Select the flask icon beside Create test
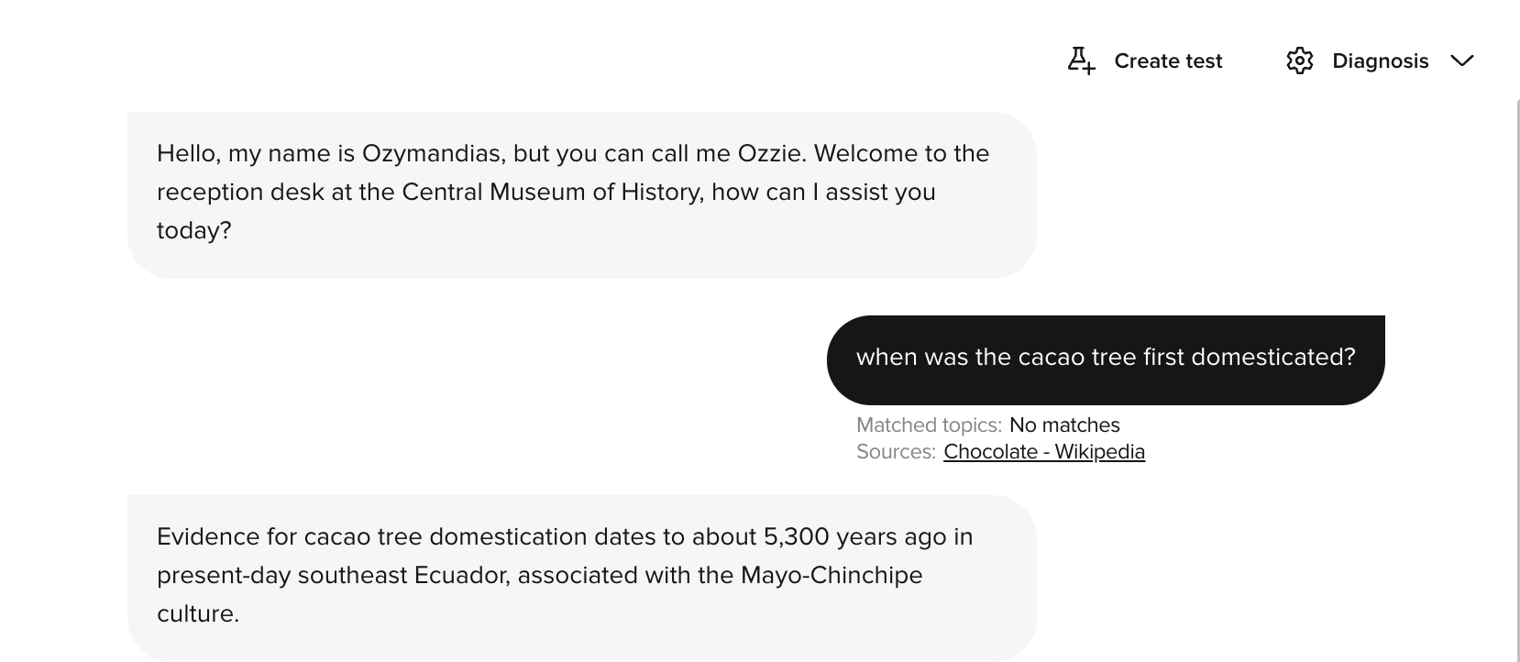This screenshot has height=662, width=1520. pyautogui.click(x=1080, y=61)
